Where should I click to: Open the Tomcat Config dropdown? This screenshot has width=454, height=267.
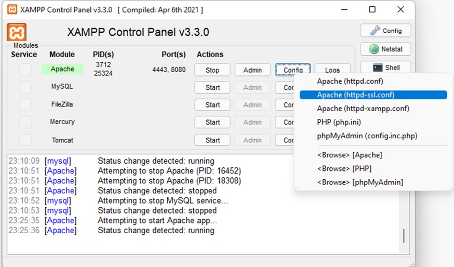pyautogui.click(x=285, y=140)
